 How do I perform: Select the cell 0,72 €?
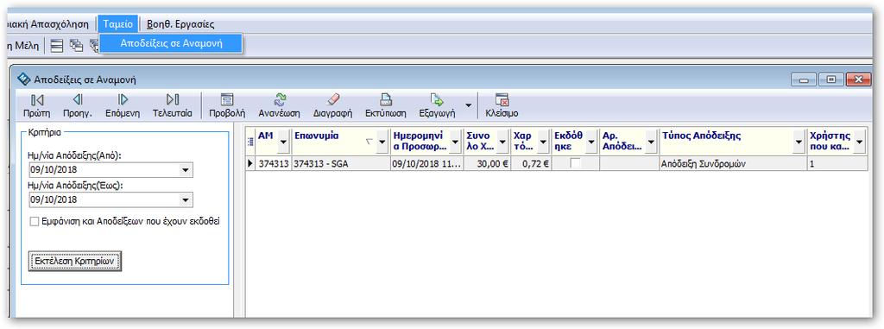(531, 164)
